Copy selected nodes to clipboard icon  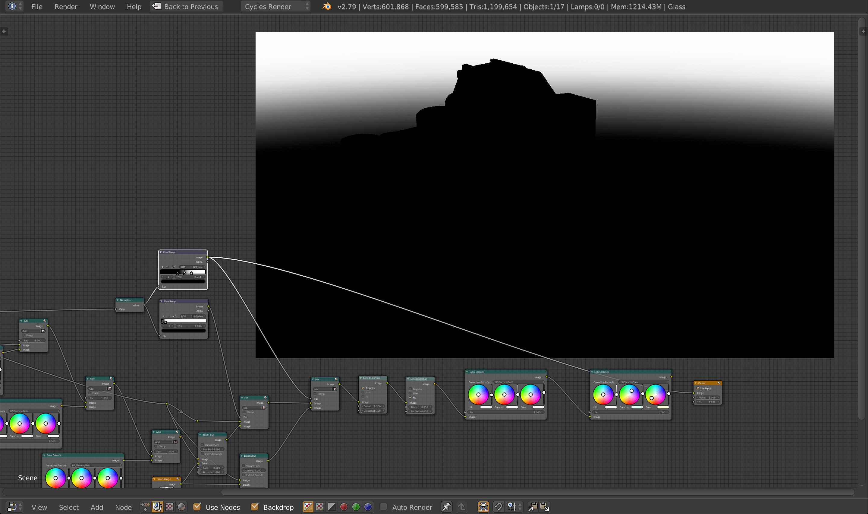coord(533,507)
